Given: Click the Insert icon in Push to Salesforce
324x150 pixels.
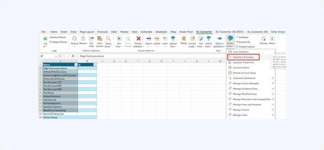Looking at the screenshot, I should 165,38.
